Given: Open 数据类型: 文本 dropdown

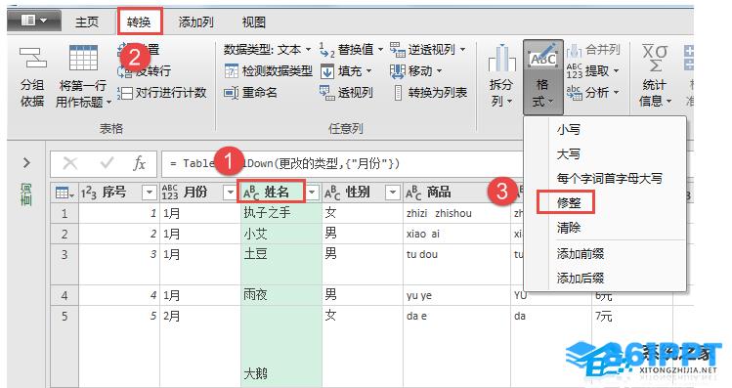Looking at the screenshot, I should [267, 49].
